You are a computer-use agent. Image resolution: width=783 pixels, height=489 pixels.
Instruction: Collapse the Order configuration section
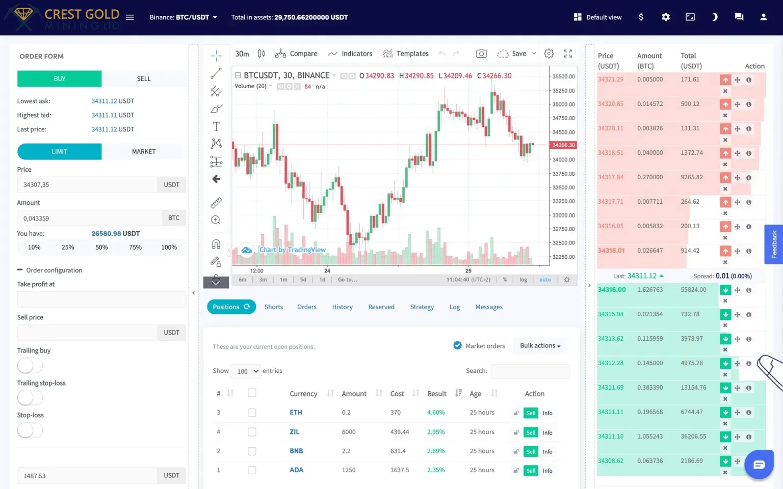coord(49,270)
